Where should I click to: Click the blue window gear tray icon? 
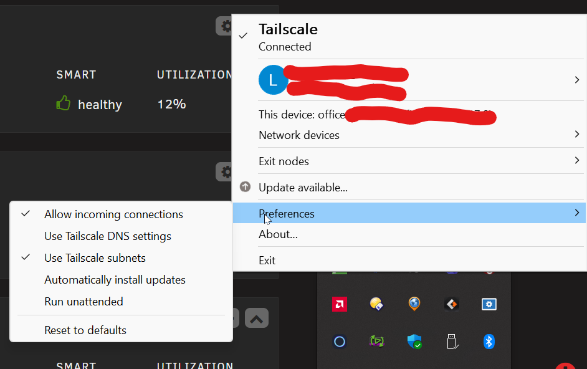click(x=489, y=304)
